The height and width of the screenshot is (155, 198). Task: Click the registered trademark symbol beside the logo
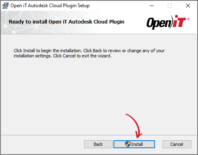(x=188, y=19)
